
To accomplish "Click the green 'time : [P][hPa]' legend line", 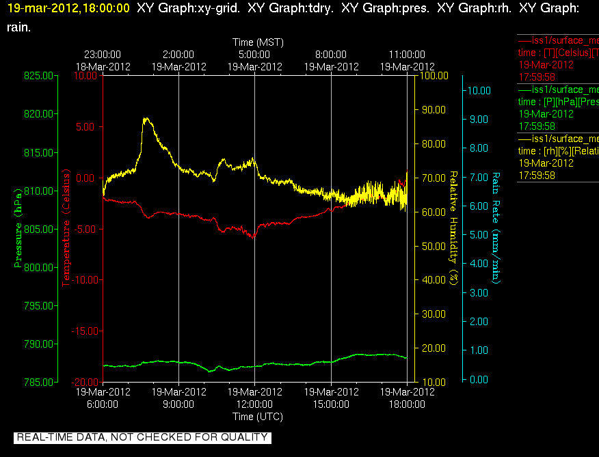I will (558, 102).
